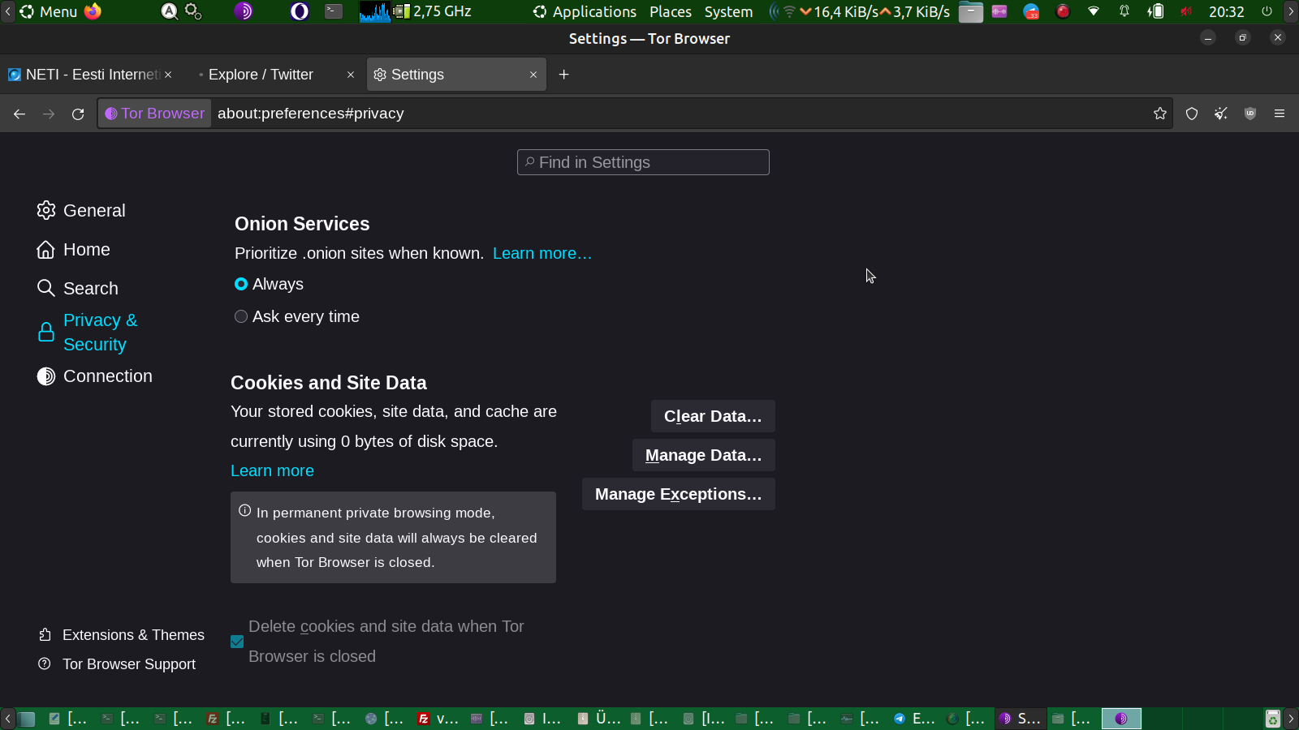Go to the Connection settings category
Image resolution: width=1299 pixels, height=730 pixels.
click(x=108, y=376)
